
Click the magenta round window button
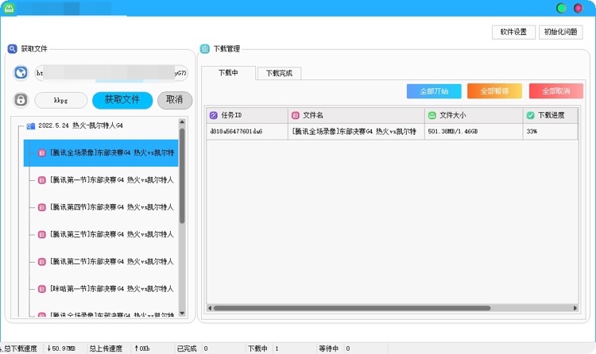[579, 8]
